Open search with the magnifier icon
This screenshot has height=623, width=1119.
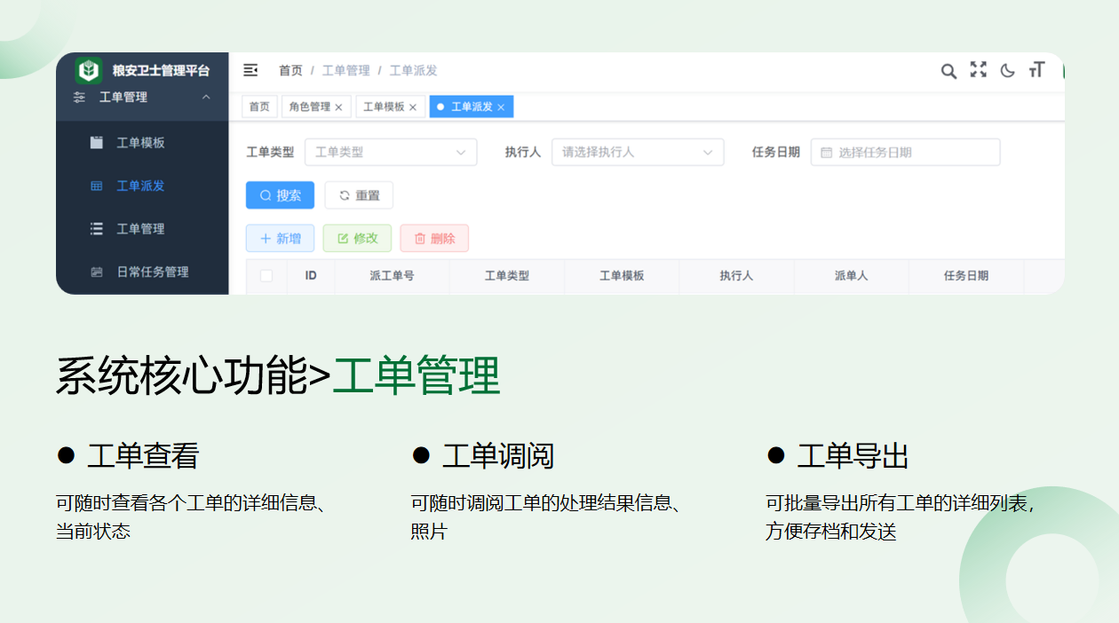948,71
